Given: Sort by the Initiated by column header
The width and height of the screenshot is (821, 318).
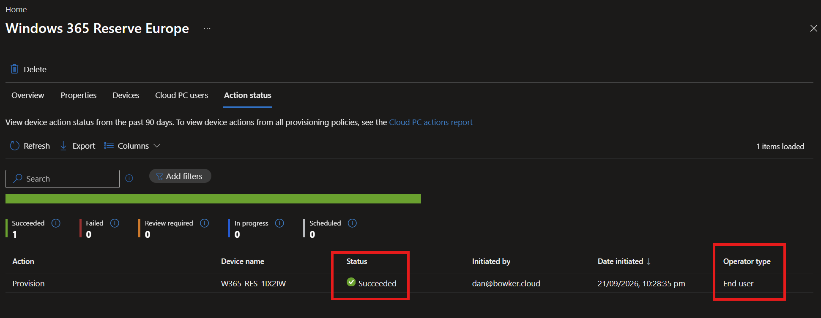Looking at the screenshot, I should [x=491, y=261].
